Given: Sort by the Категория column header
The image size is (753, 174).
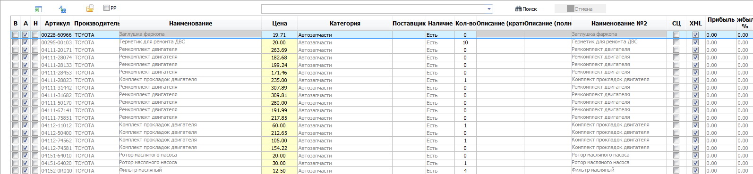Looking at the screenshot, I should tap(345, 24).
